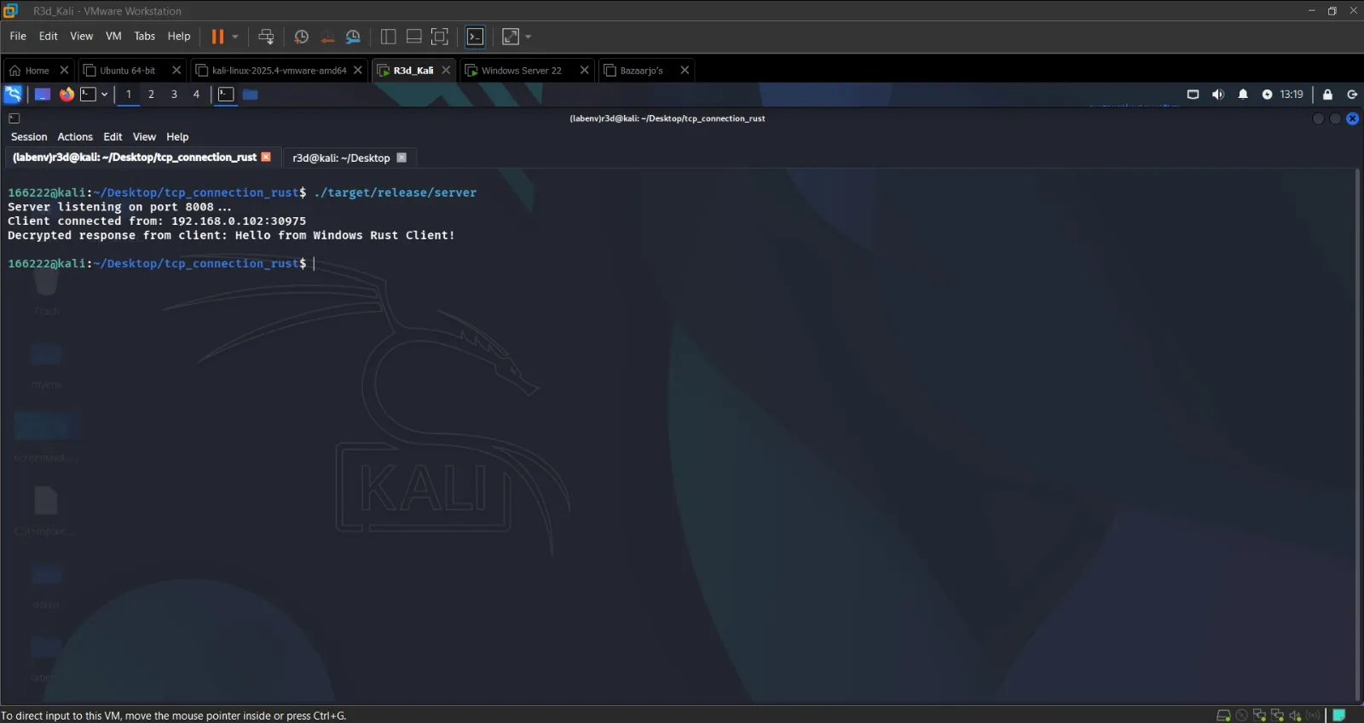
Task: Open the terminal Actions menu
Action: tap(75, 137)
